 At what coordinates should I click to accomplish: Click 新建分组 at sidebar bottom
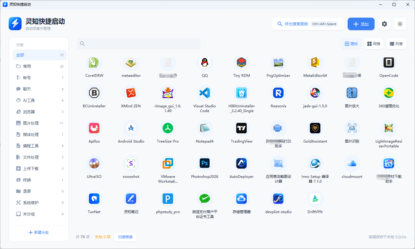click(39, 233)
